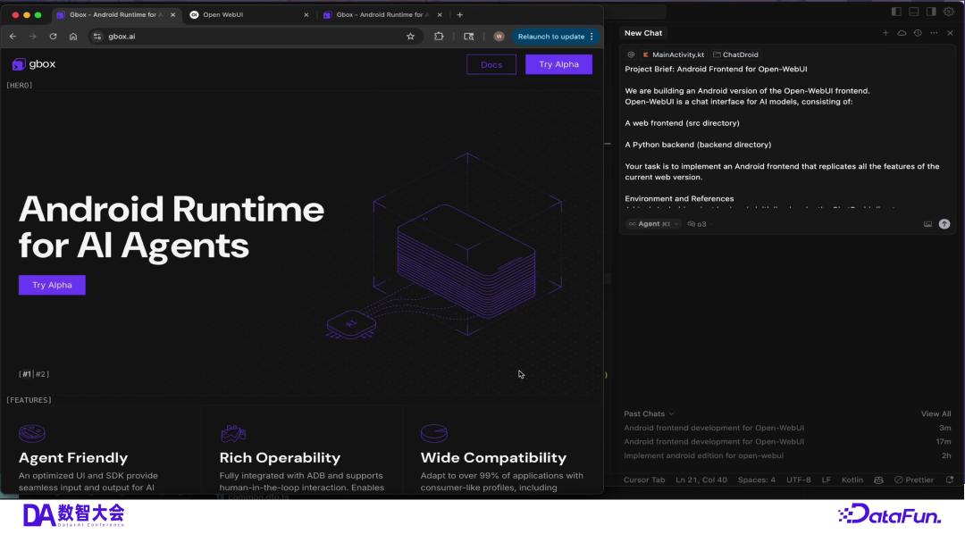Open the Agent mode dropdown

653,224
